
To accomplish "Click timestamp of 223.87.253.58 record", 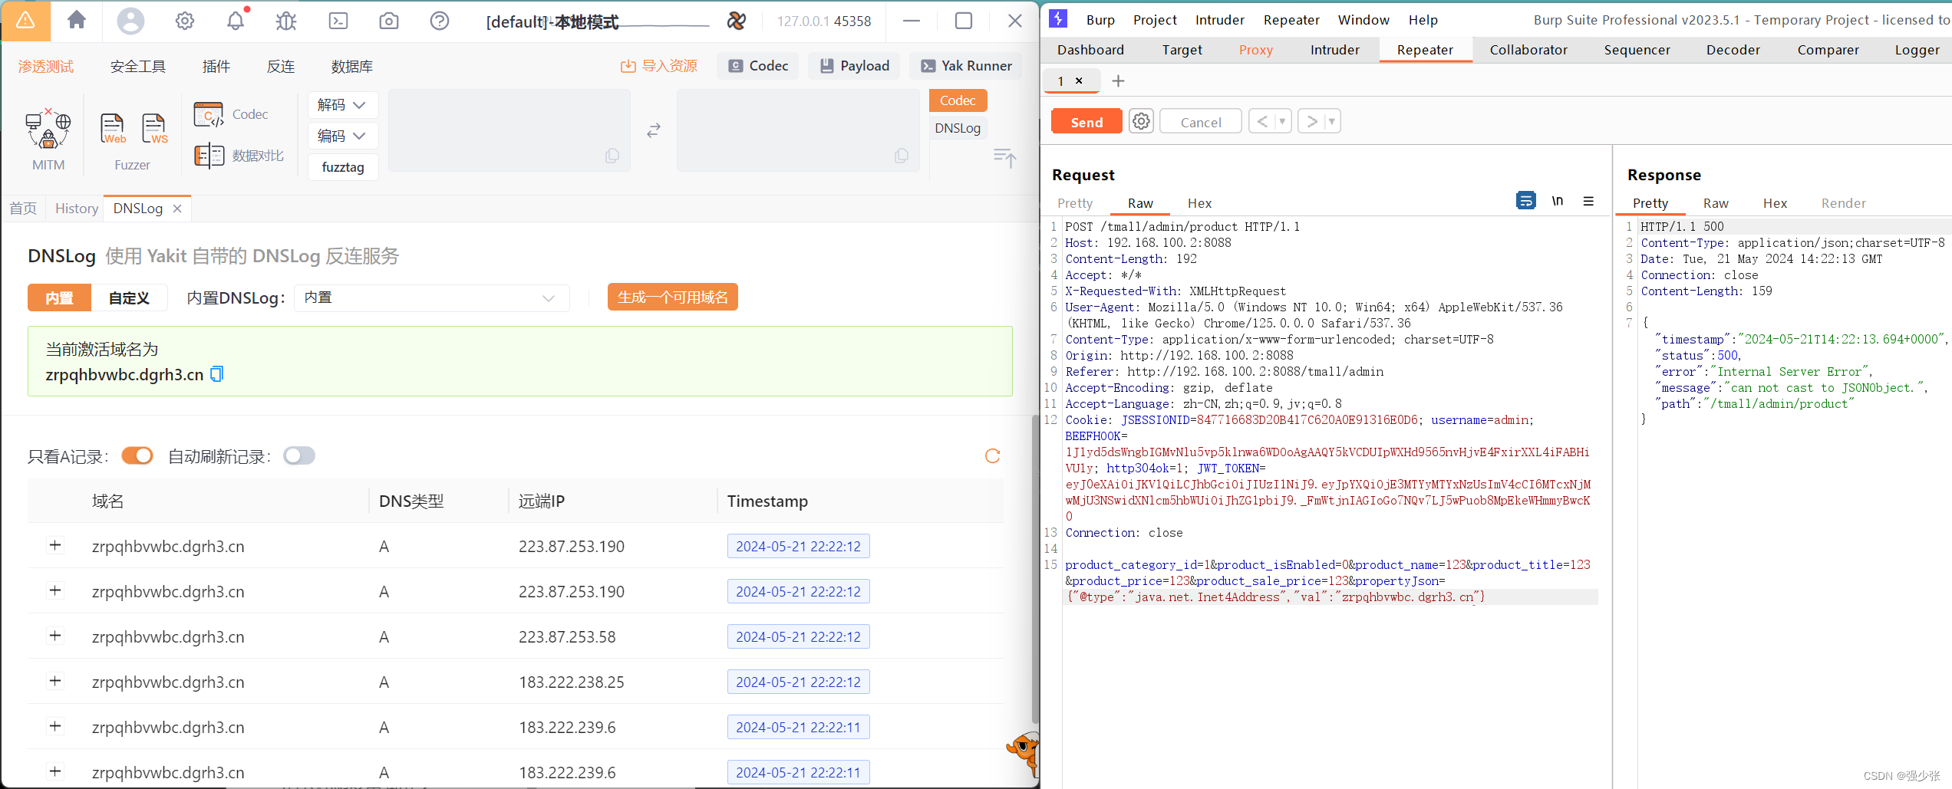I will 798,636.
